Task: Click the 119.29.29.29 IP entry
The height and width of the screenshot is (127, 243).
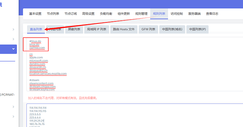Action: tap(37, 121)
